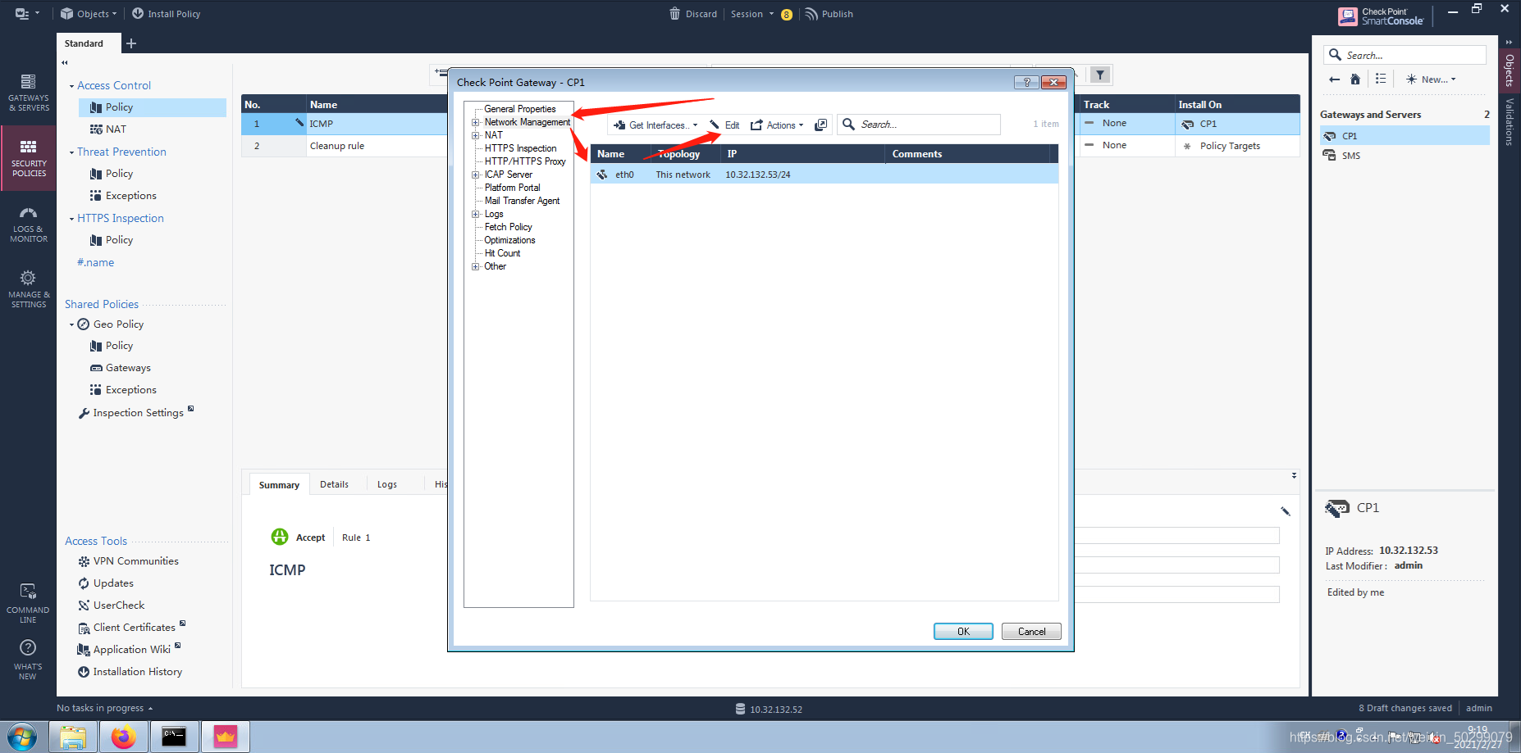Expand Network Management tree node
Screen dimensions: 1521x753
click(475, 122)
